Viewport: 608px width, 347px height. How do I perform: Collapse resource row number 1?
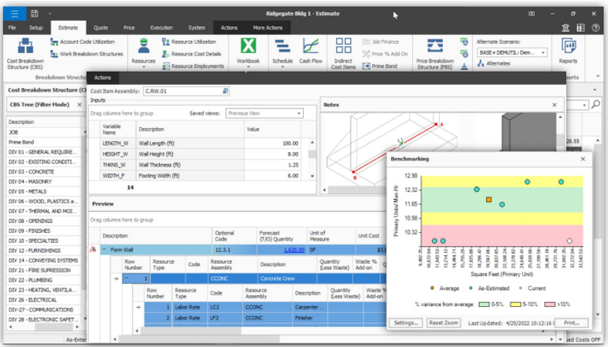pos(127,278)
